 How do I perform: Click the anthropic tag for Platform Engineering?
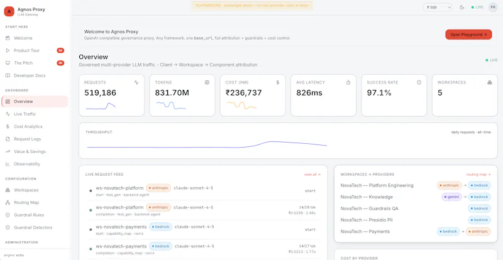click(449, 186)
